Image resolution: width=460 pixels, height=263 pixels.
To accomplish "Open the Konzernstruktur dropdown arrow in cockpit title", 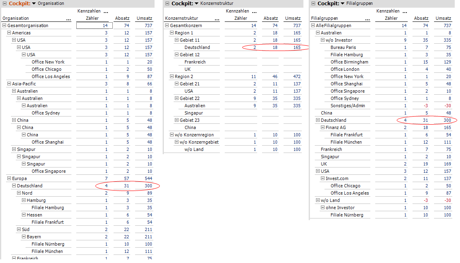I will (x=196, y=4).
